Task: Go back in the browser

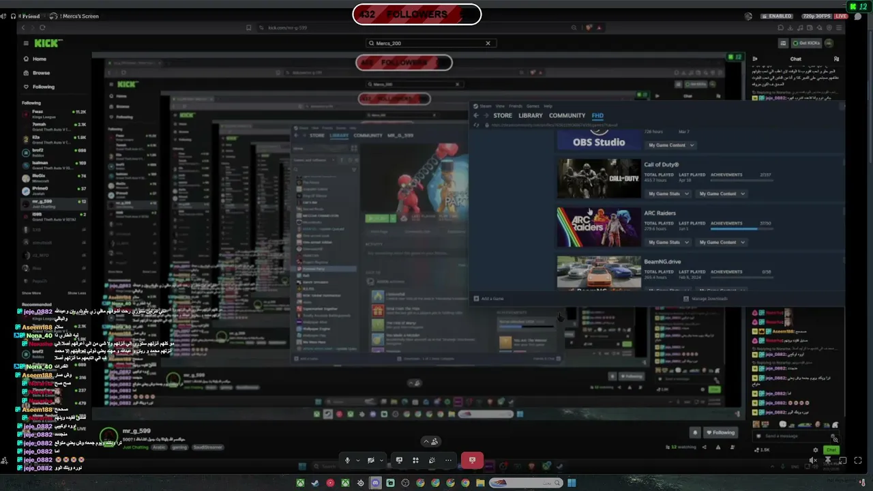Action: (23, 27)
